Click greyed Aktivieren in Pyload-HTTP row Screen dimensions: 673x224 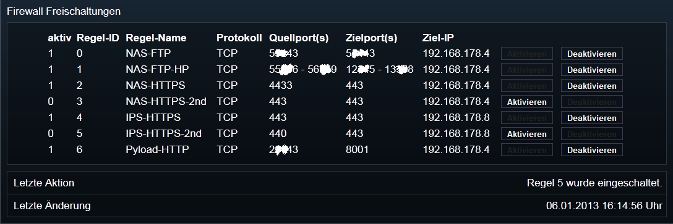click(x=526, y=150)
